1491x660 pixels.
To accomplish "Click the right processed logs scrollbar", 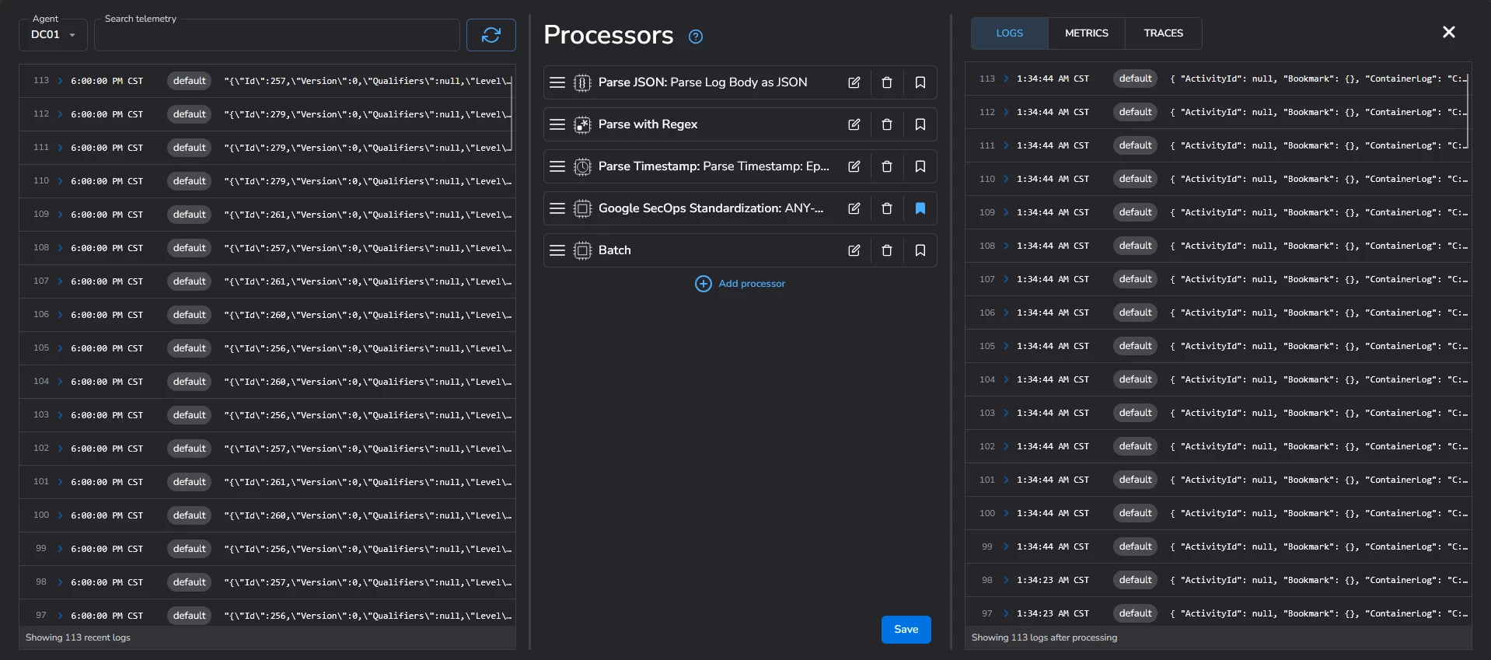I will click(x=1468, y=110).
